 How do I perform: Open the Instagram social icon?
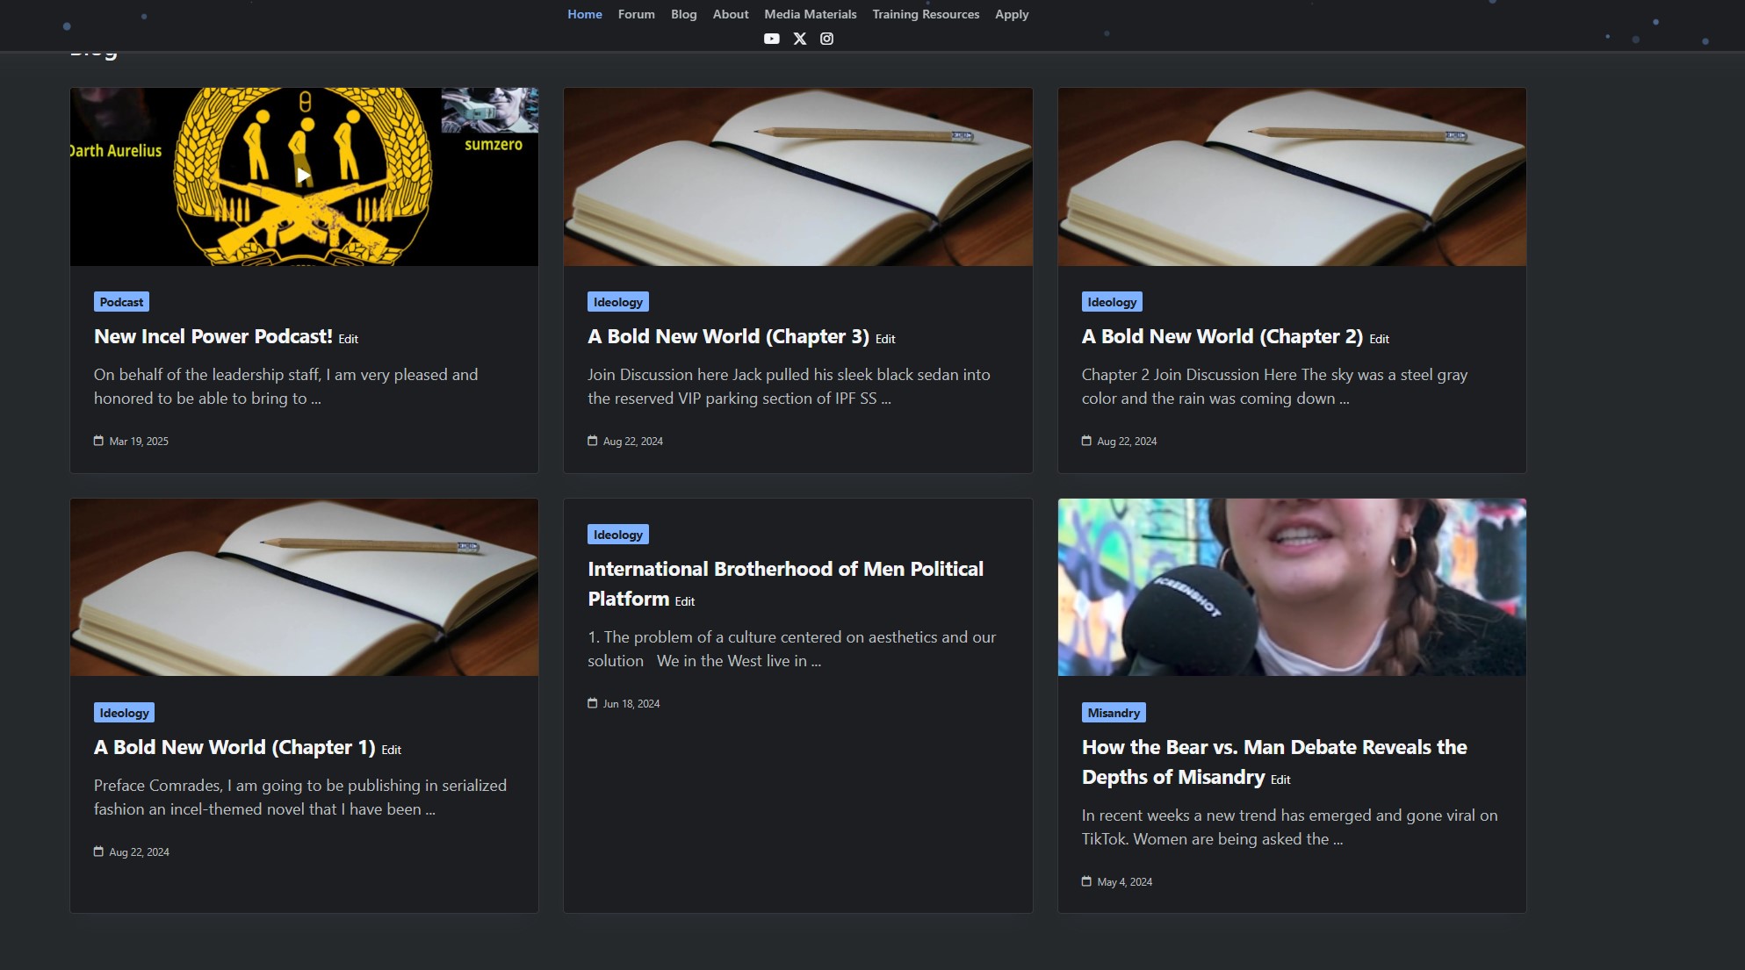coord(826,39)
